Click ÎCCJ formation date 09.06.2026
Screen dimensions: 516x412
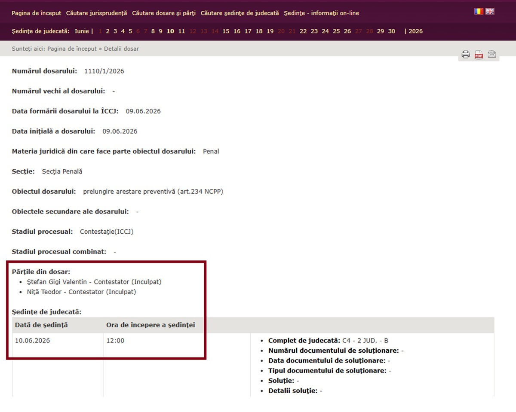coord(143,111)
